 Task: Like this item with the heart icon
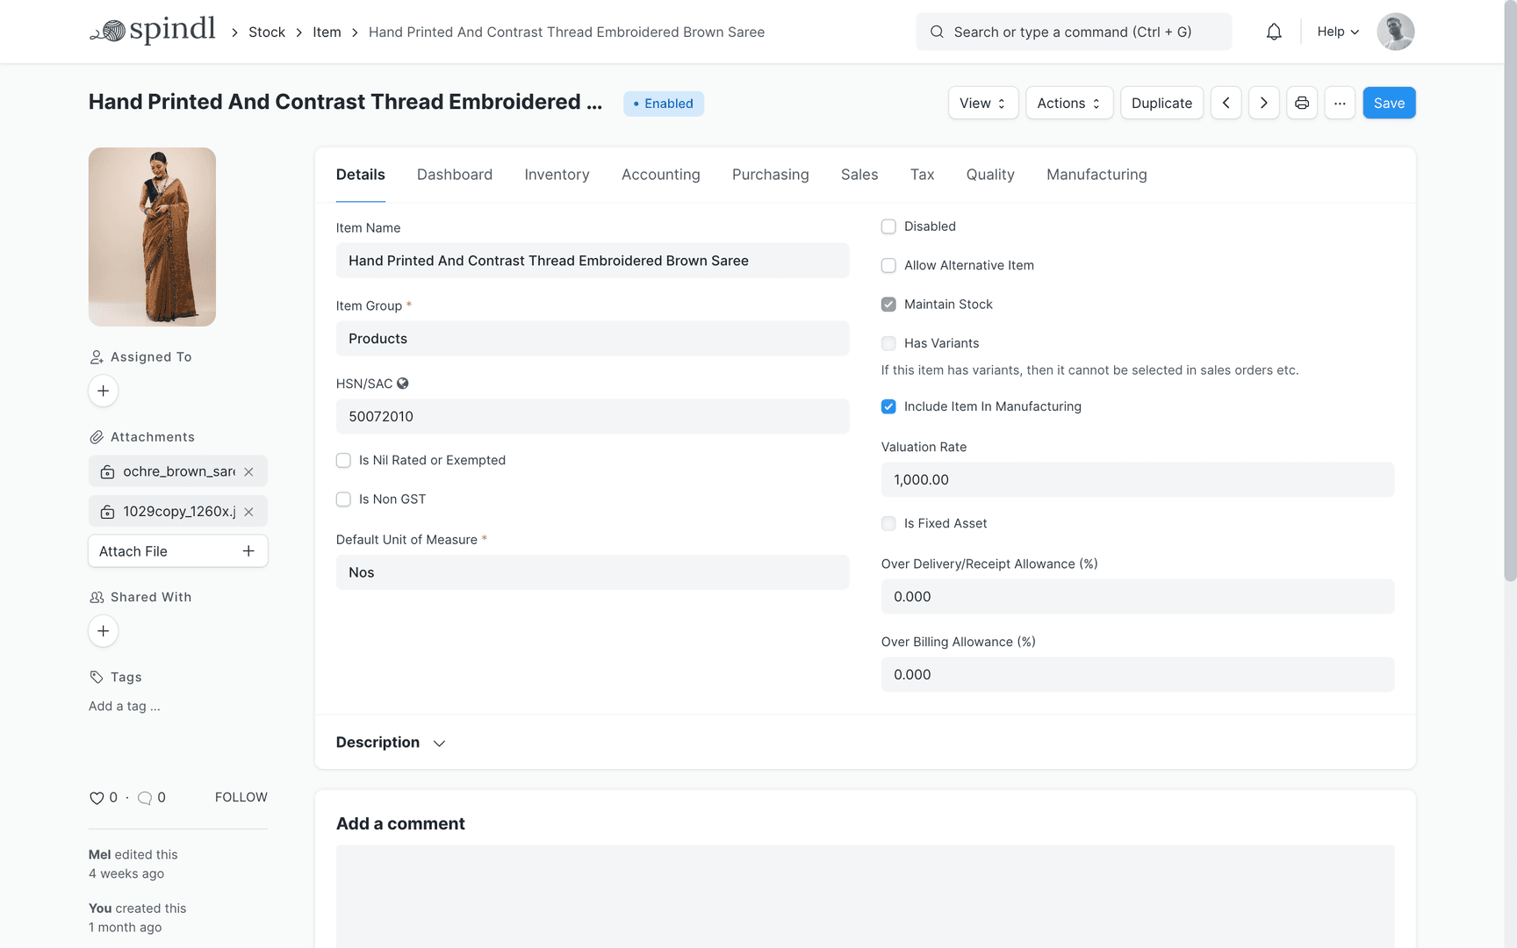(97, 798)
